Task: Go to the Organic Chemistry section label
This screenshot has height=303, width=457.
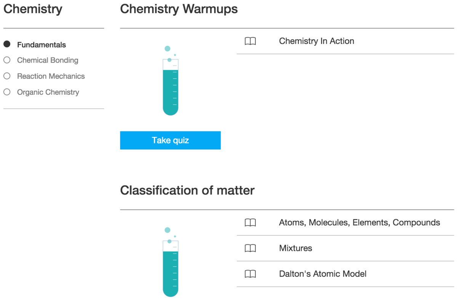Action: click(48, 92)
